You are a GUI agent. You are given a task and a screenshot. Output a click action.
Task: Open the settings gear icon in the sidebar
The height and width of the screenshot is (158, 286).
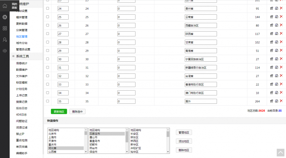(x=5, y=17)
